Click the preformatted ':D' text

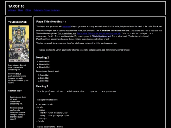tap(49, 94)
